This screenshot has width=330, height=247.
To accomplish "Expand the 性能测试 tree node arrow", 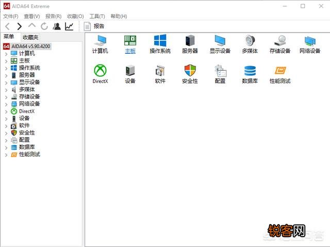I will 6,155.
